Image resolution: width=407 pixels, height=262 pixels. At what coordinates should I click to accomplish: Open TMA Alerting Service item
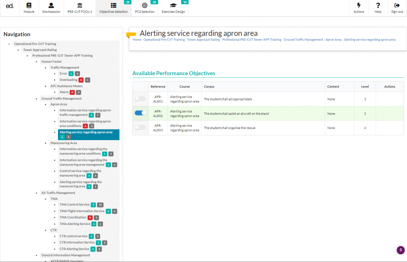[75, 224]
